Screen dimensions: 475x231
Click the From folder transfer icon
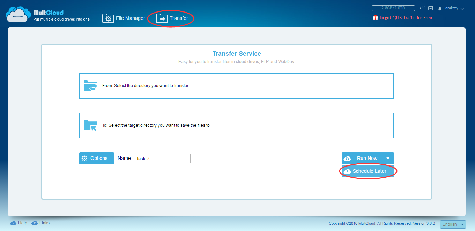[x=90, y=85]
